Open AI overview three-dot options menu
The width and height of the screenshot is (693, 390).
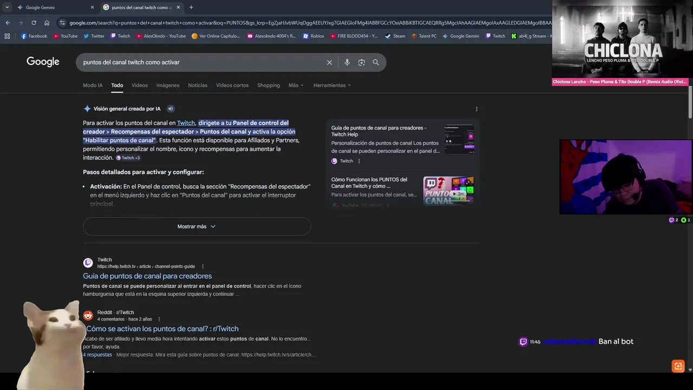476,109
